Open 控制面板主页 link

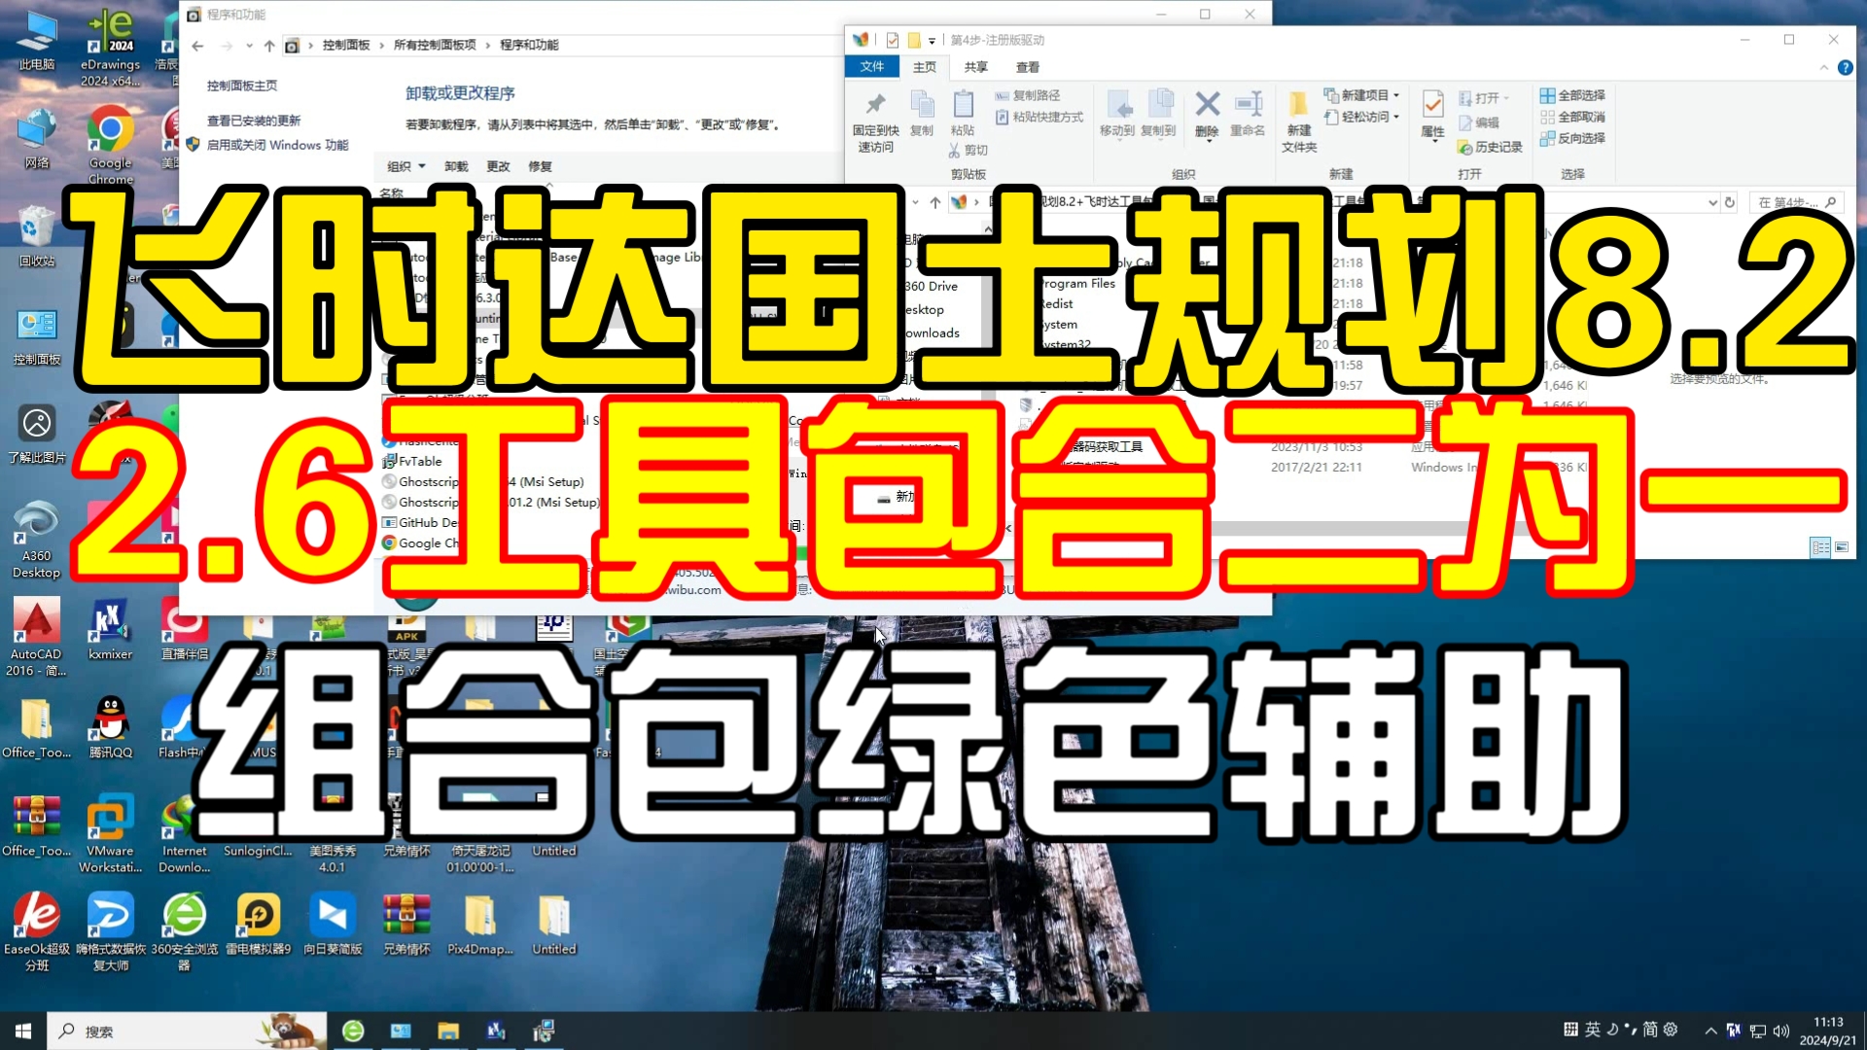[242, 86]
